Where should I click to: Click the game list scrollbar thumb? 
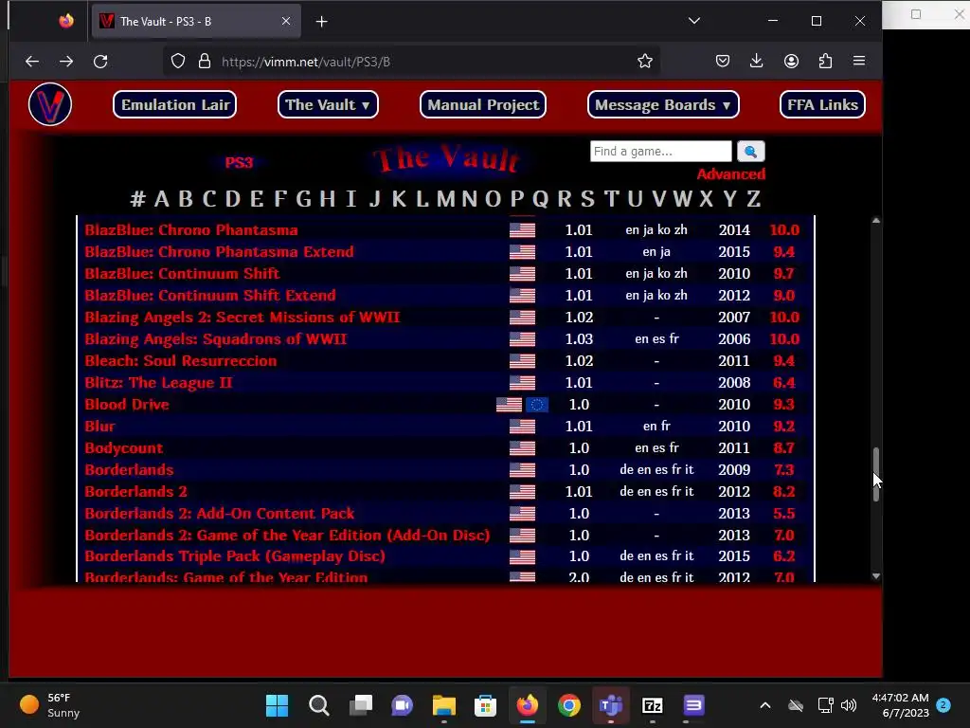[876, 474]
